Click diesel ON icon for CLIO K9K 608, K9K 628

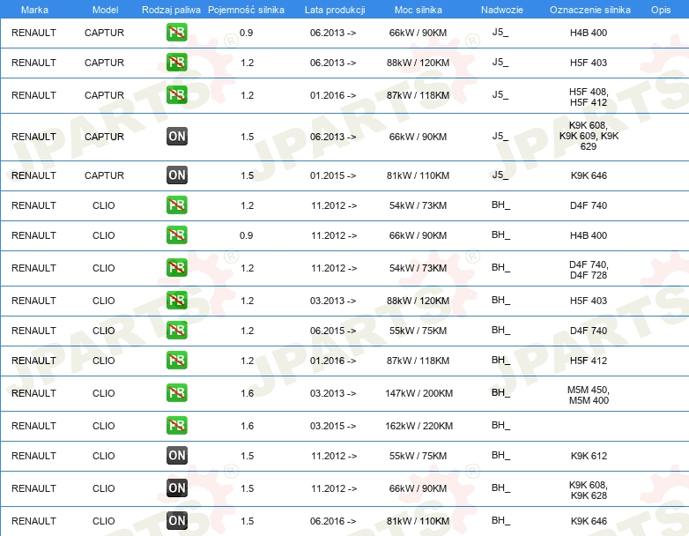pos(176,488)
